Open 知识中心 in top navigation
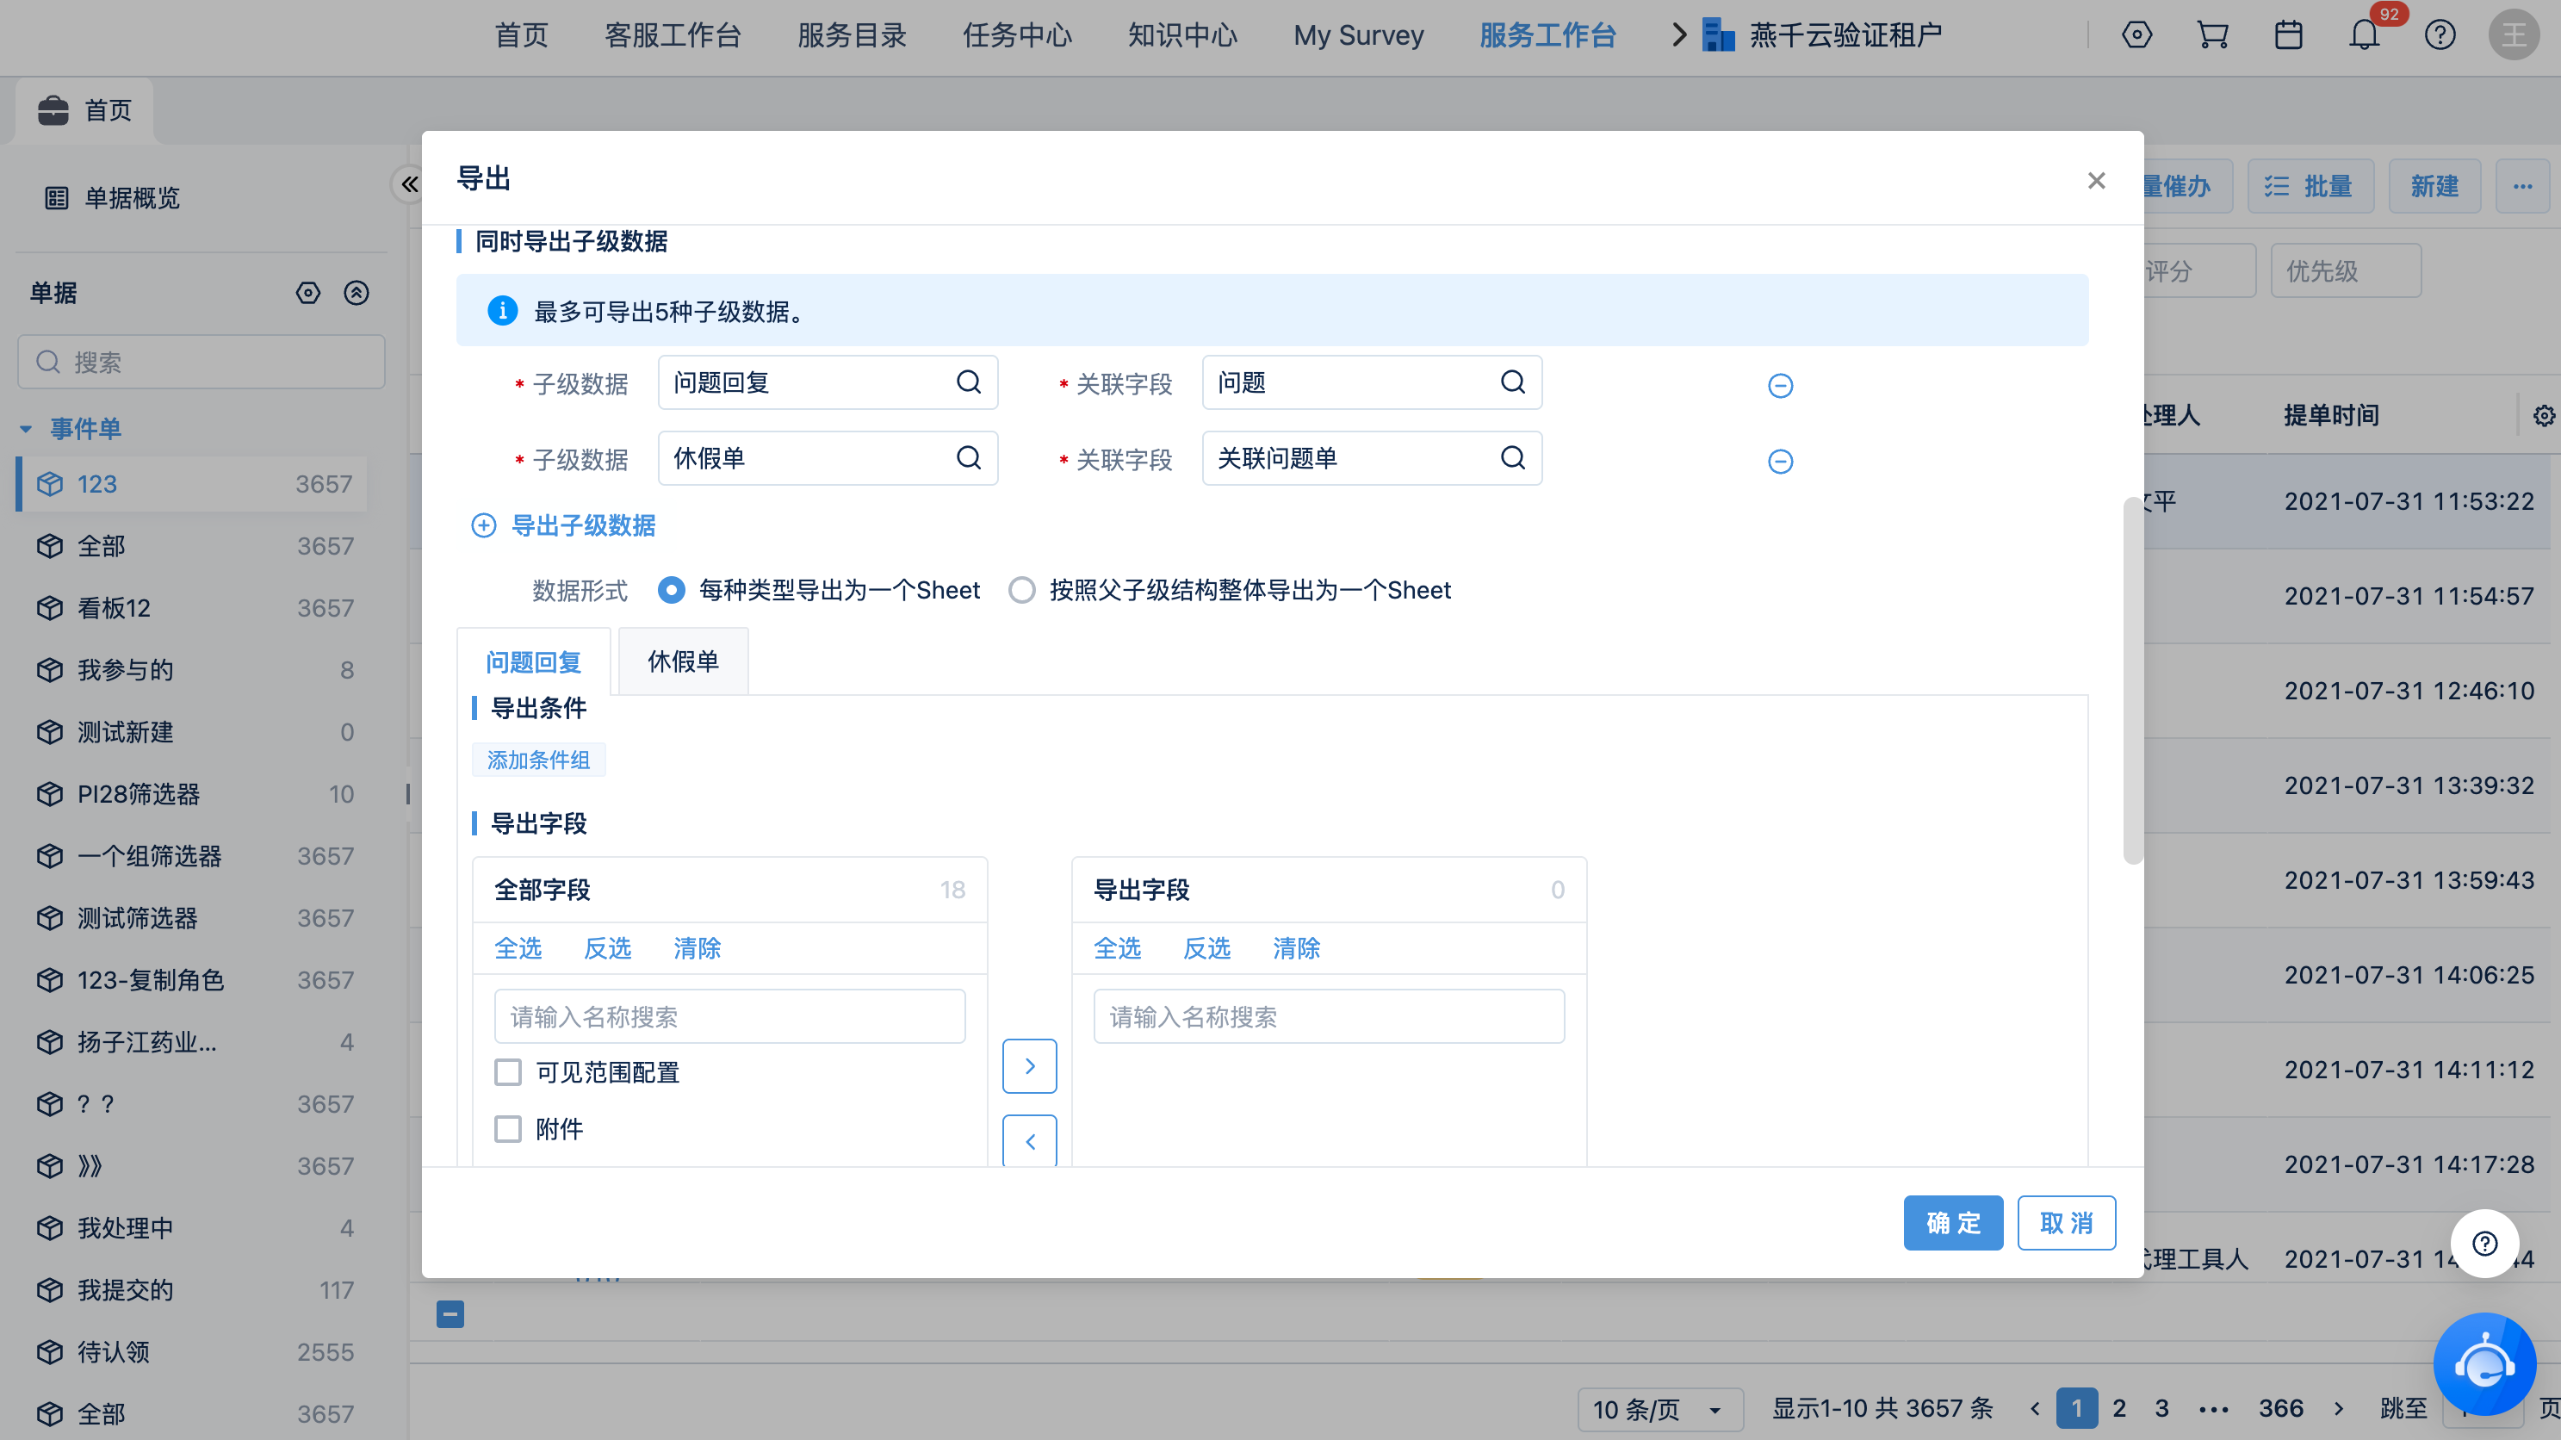 [1181, 36]
